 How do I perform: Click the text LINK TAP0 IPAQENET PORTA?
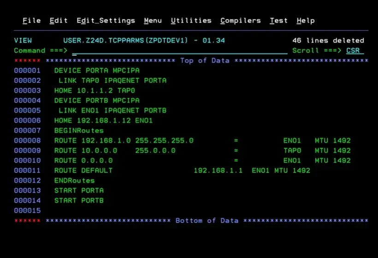tap(112, 81)
